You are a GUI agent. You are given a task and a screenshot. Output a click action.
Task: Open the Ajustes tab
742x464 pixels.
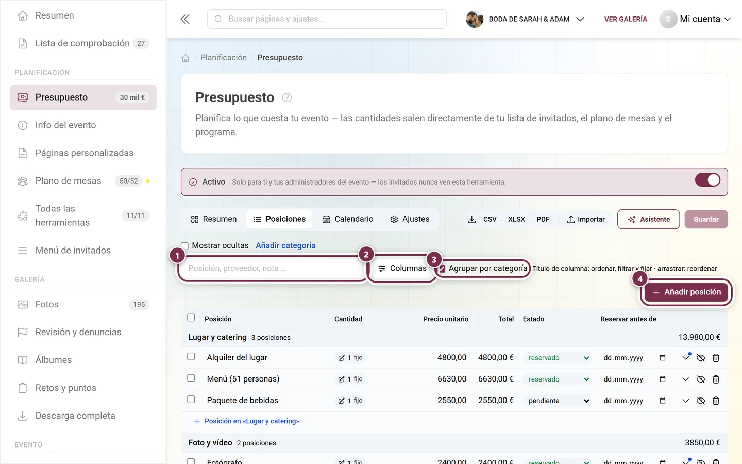click(x=410, y=219)
